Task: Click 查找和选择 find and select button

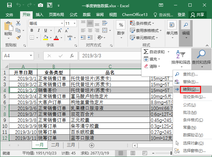Action: (201, 59)
